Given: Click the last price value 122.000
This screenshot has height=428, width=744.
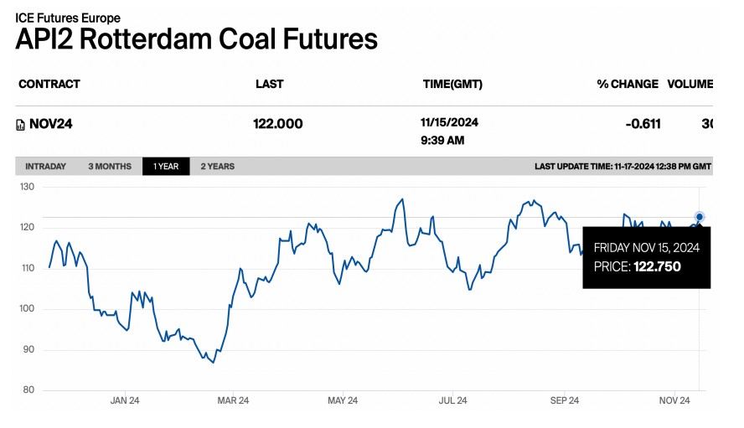Looking at the screenshot, I should (x=277, y=124).
